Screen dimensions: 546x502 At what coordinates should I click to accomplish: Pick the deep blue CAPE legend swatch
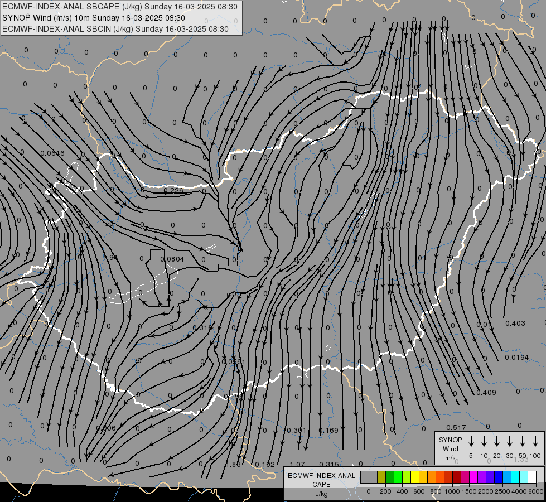[499, 477]
